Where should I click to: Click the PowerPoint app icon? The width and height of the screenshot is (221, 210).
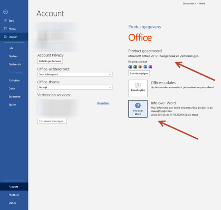[x=140, y=67]
